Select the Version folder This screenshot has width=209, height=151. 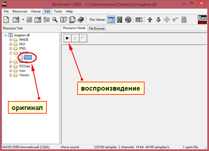coord(24,75)
